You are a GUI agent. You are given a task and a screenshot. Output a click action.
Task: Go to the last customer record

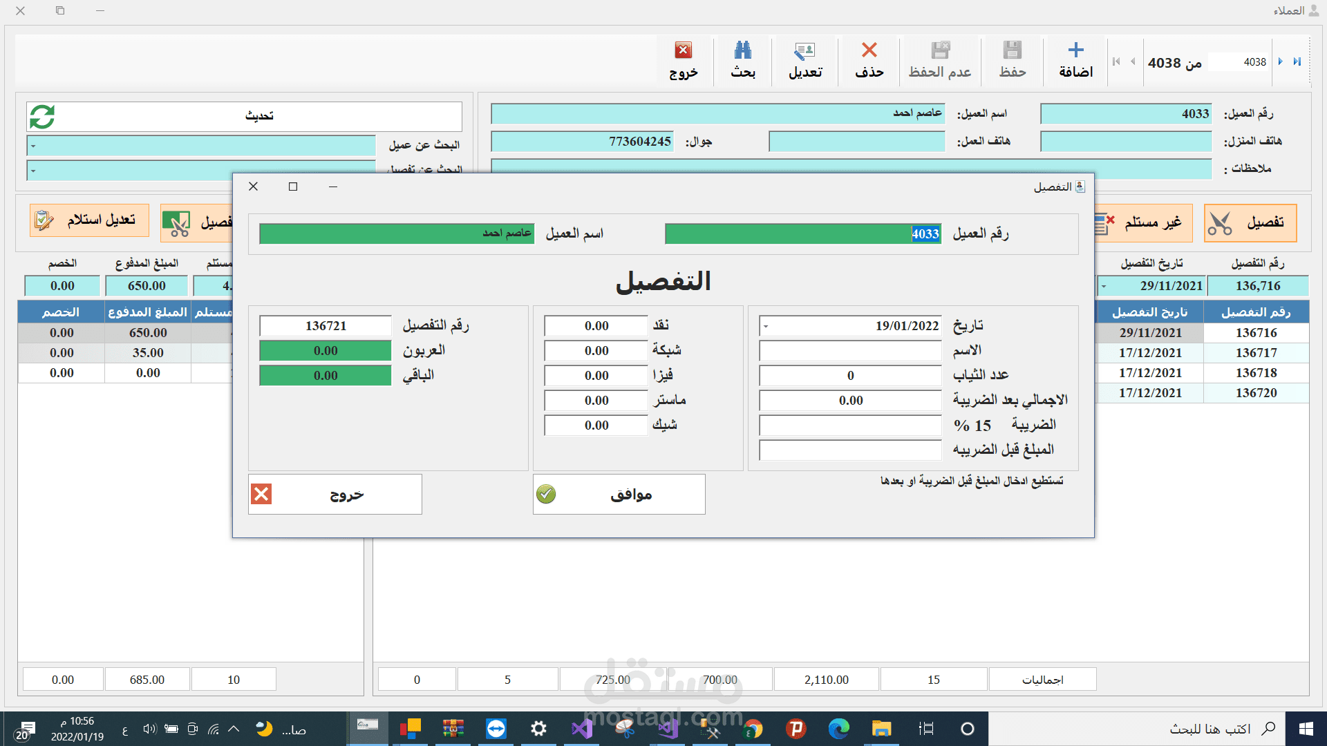(x=1297, y=61)
